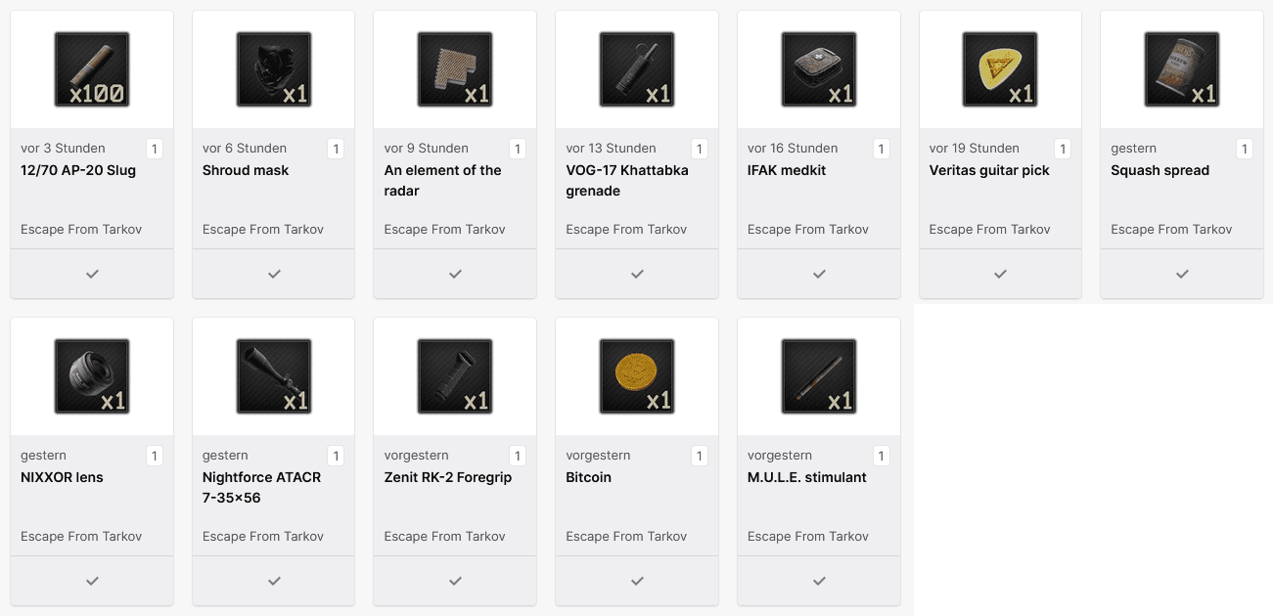Click Escape From Tarkov under IFAK medkit
This screenshot has width=1273, height=616.
[808, 230]
